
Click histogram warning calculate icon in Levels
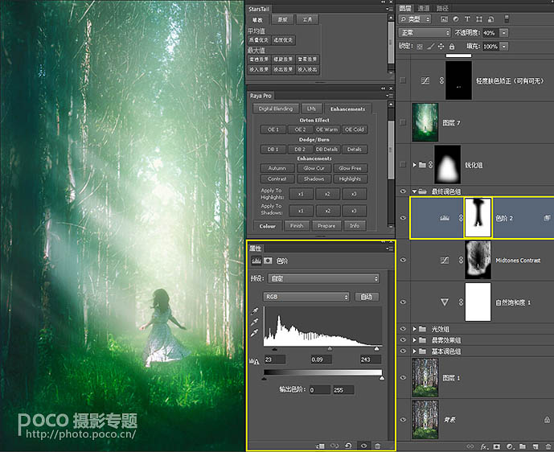(254, 361)
